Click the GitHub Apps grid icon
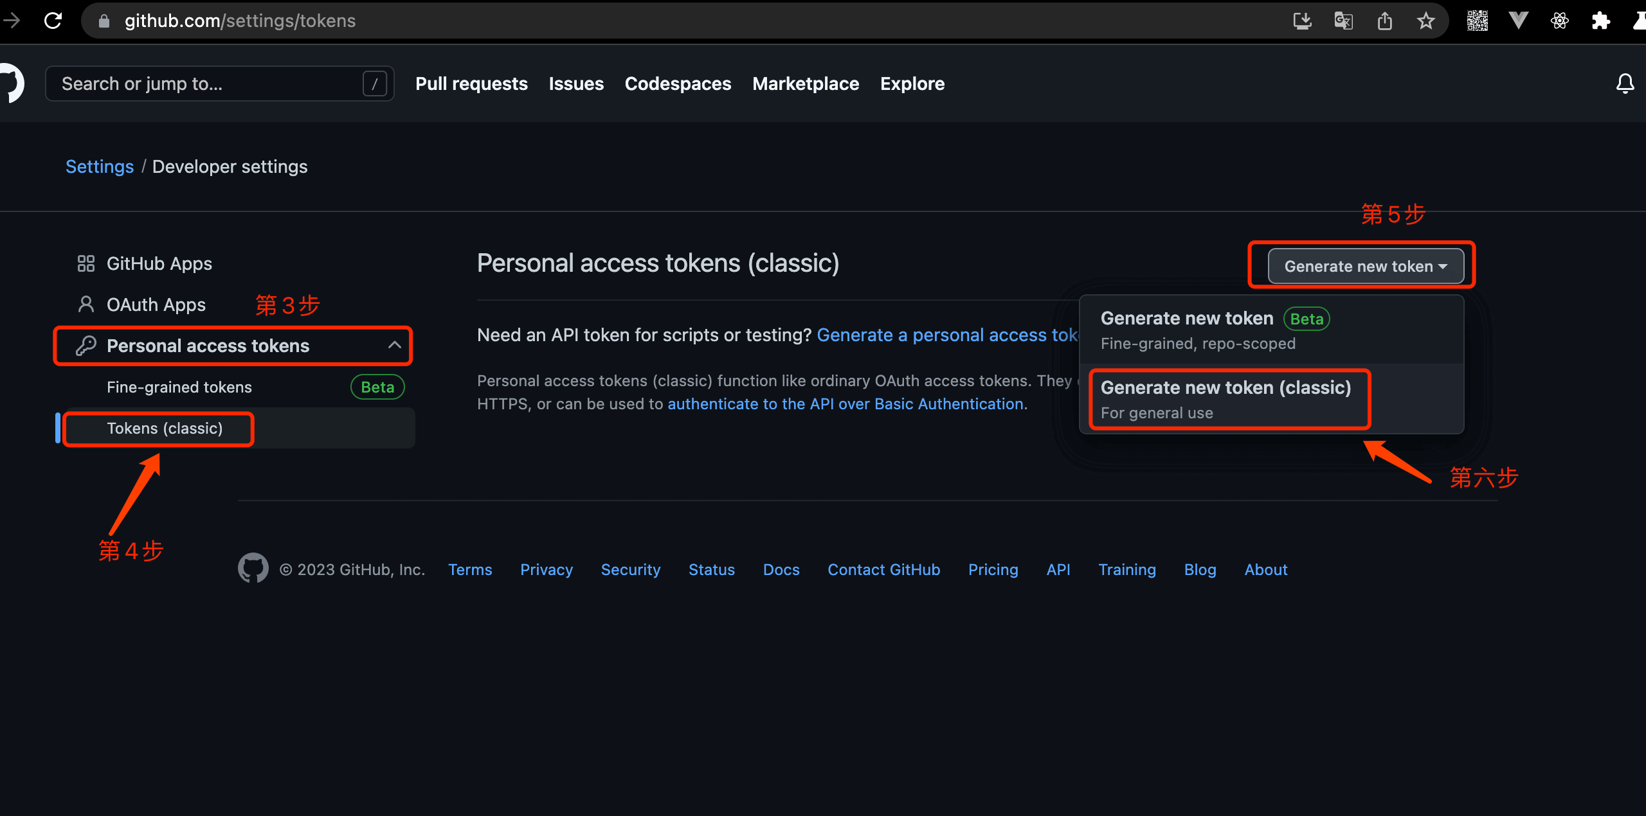Viewport: 1646px width, 816px height. (86, 263)
